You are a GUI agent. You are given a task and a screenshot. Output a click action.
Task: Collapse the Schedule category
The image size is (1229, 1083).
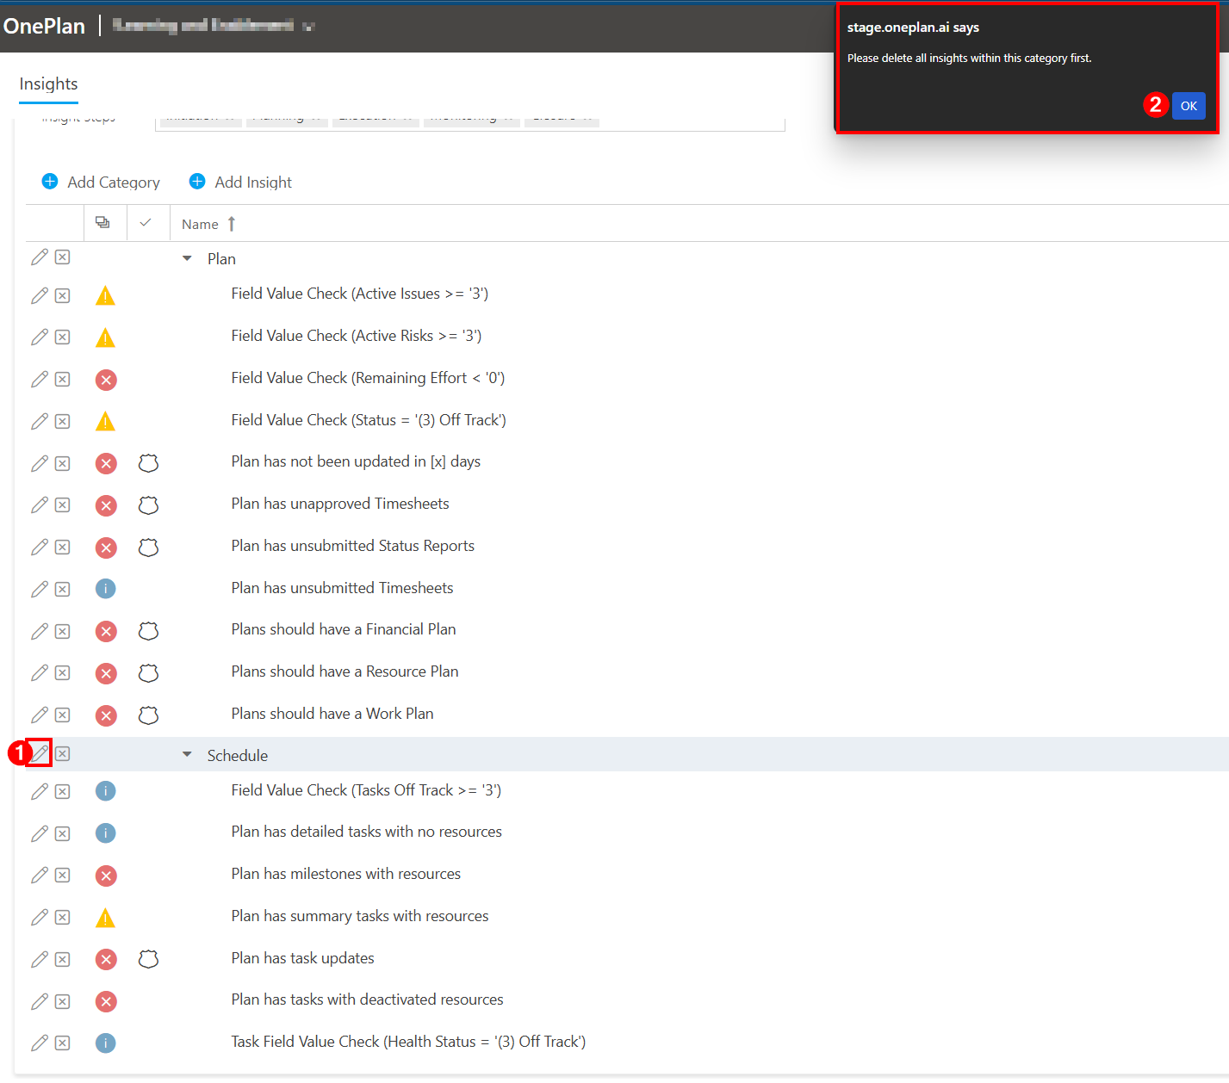[187, 755]
